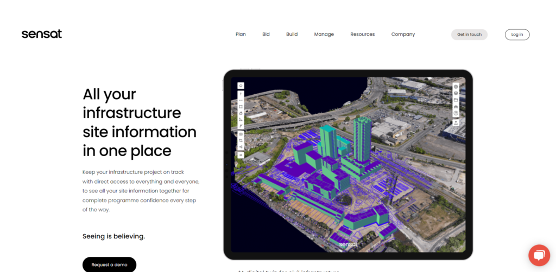This screenshot has height=272, width=556.
Task: Select the angle measurement tool icon
Action: [x=241, y=120]
